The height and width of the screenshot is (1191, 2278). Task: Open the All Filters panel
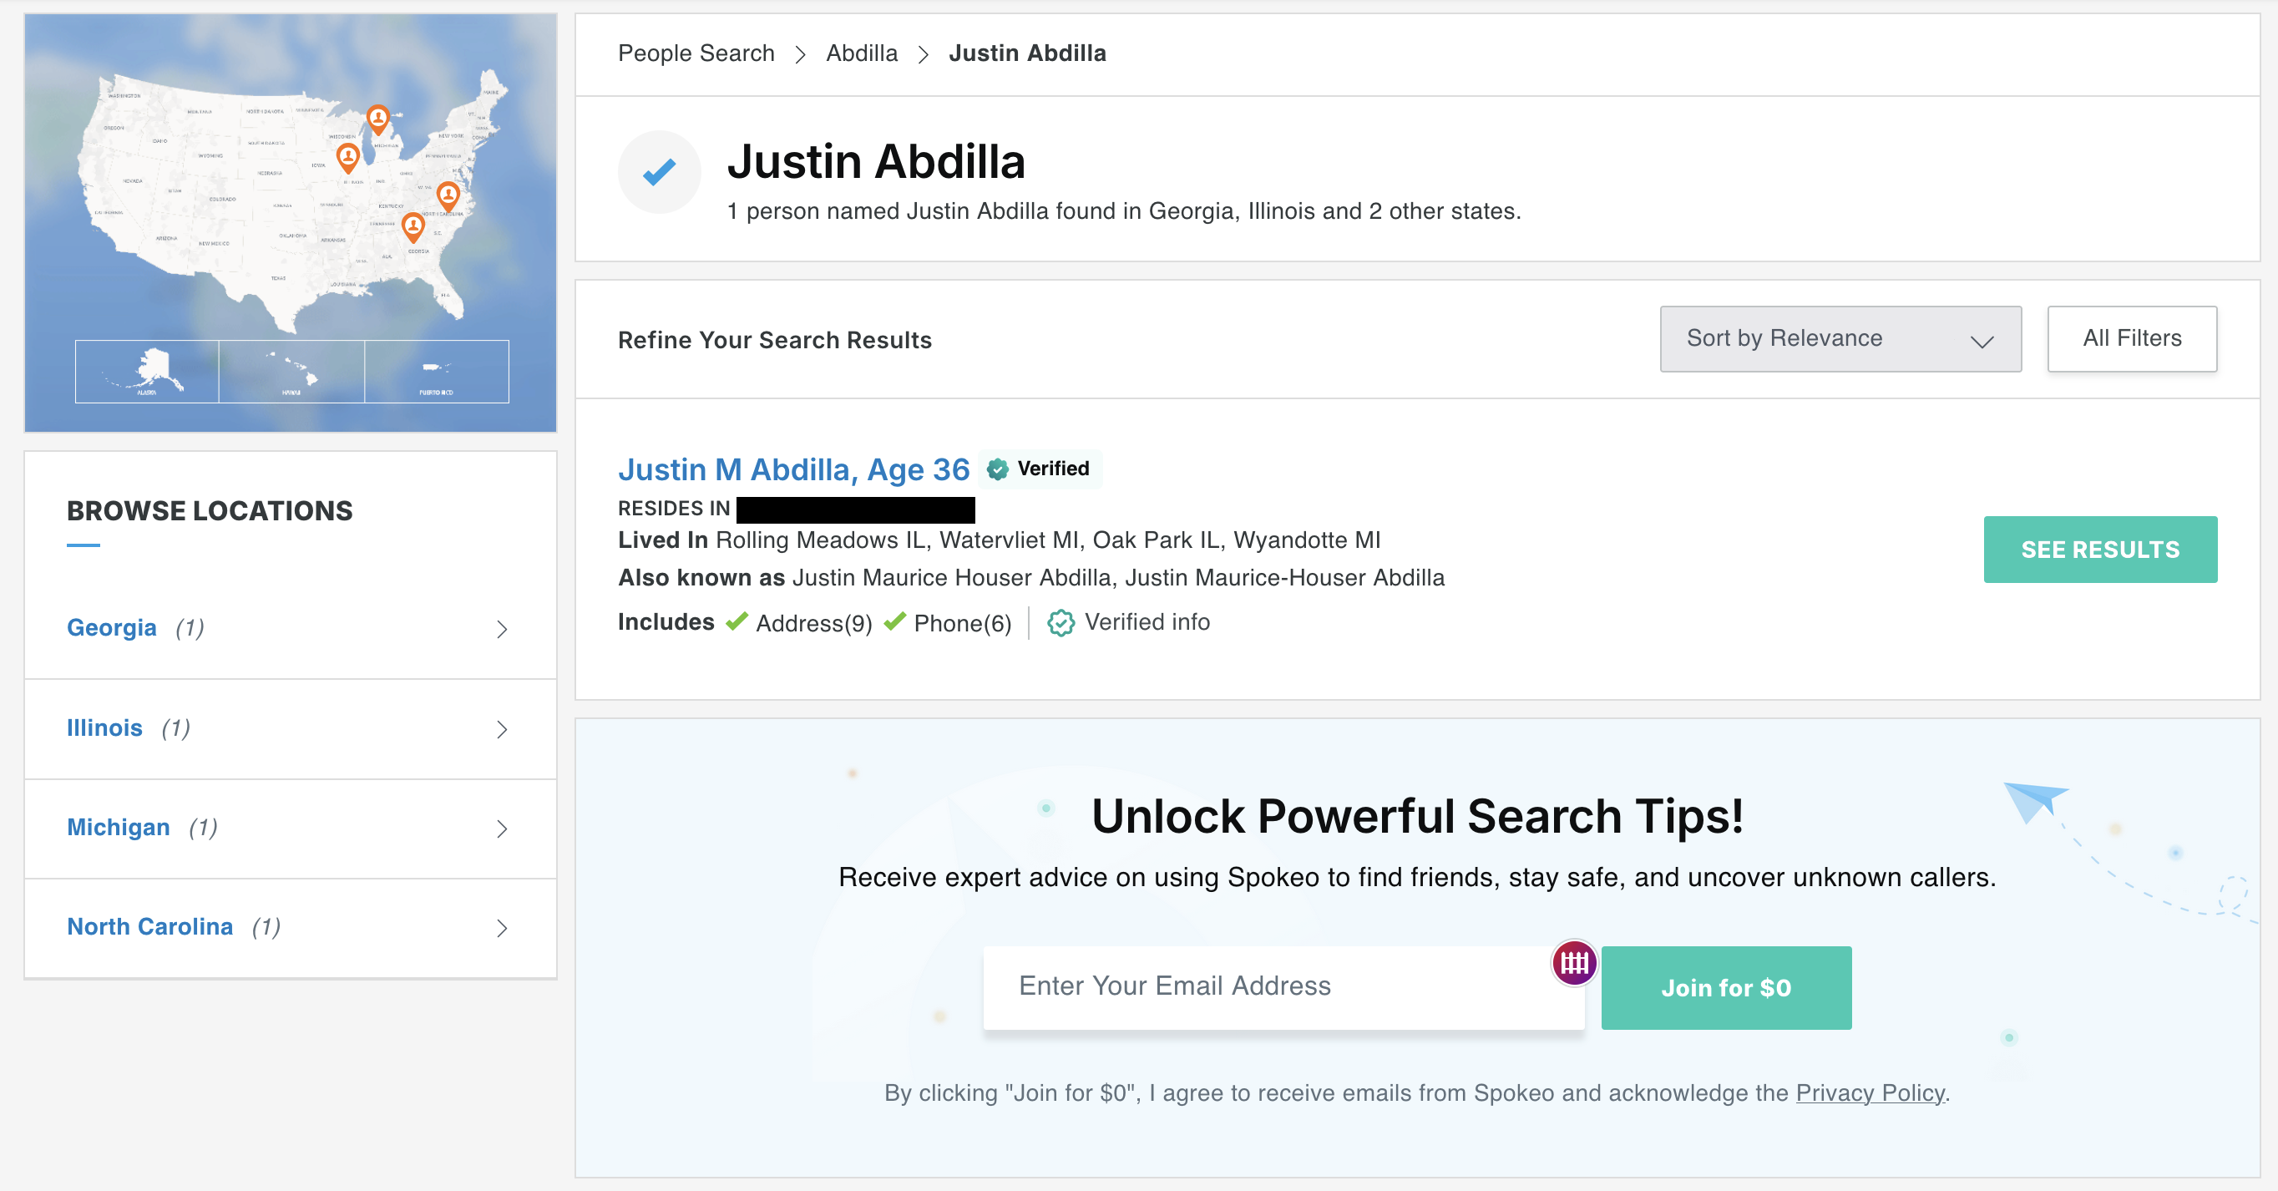click(2132, 337)
